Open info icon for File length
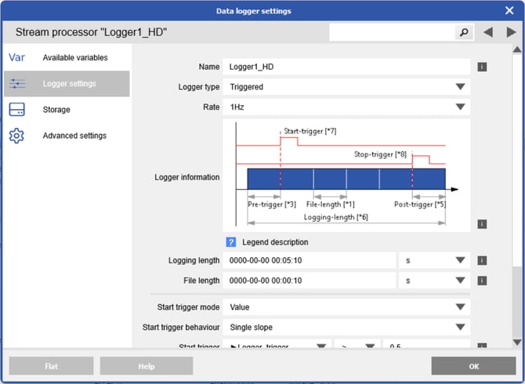Viewport: 525px width, 384px height. click(x=482, y=281)
